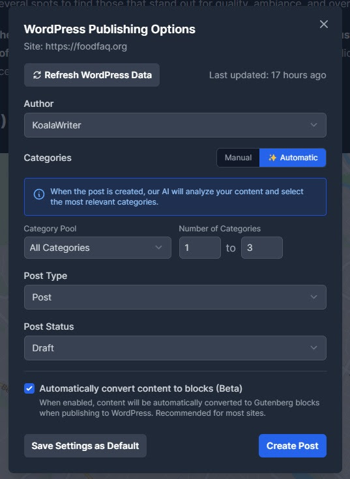This screenshot has width=350, height=479.
Task: Click Save Settings as Default
Action: pyautogui.click(x=85, y=446)
